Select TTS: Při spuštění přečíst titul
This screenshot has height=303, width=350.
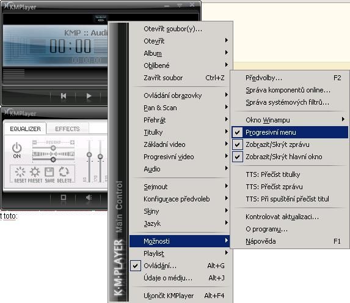[x=290, y=199]
